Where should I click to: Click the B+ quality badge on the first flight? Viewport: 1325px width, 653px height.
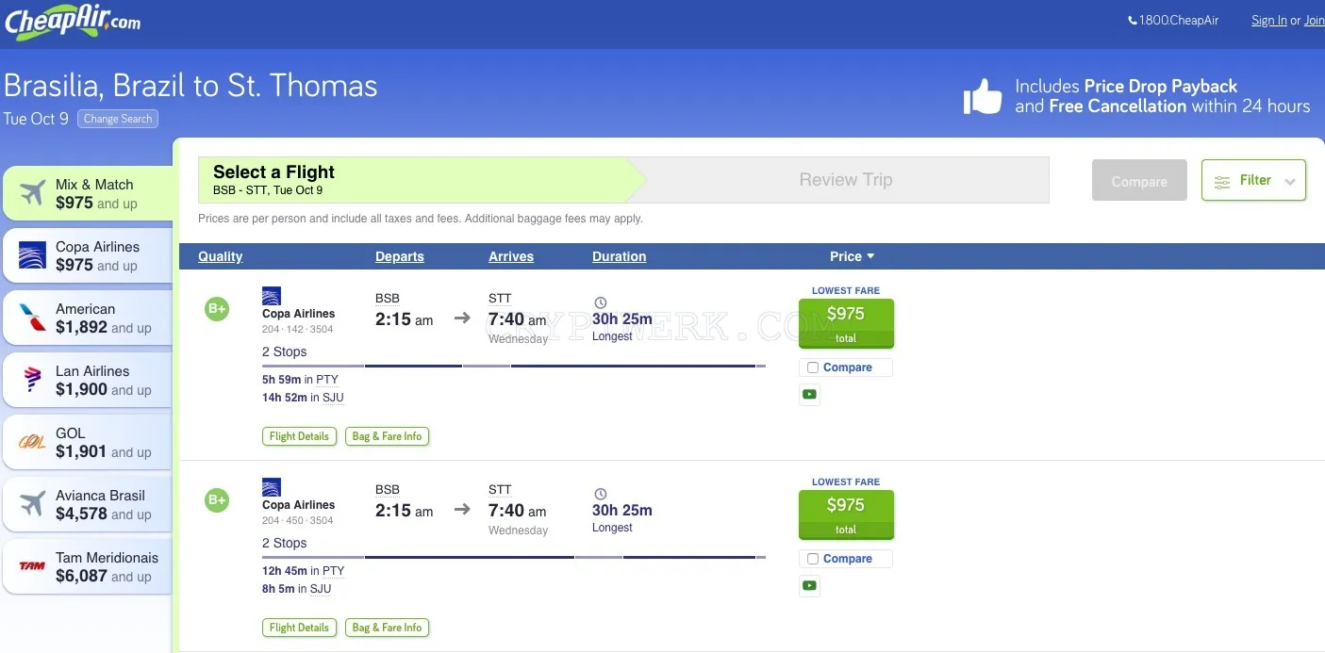pyautogui.click(x=217, y=308)
